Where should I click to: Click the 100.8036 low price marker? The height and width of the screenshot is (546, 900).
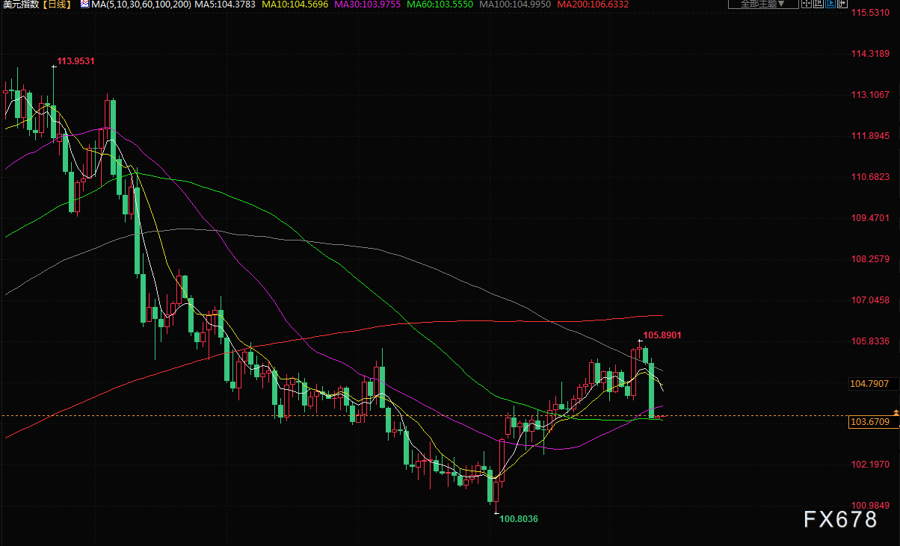point(519,518)
